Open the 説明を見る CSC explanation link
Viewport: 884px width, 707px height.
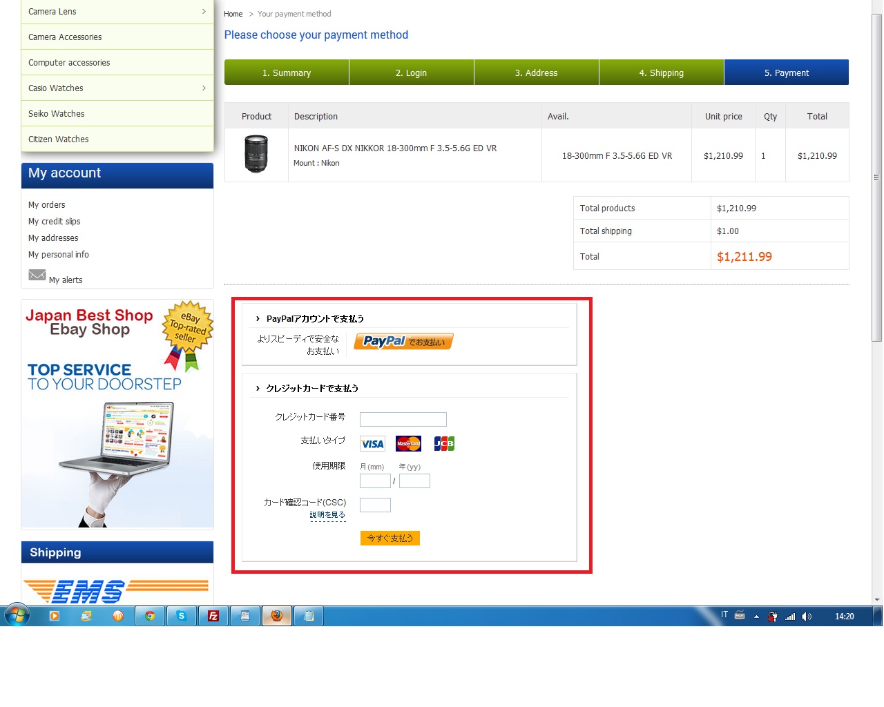pyautogui.click(x=327, y=515)
